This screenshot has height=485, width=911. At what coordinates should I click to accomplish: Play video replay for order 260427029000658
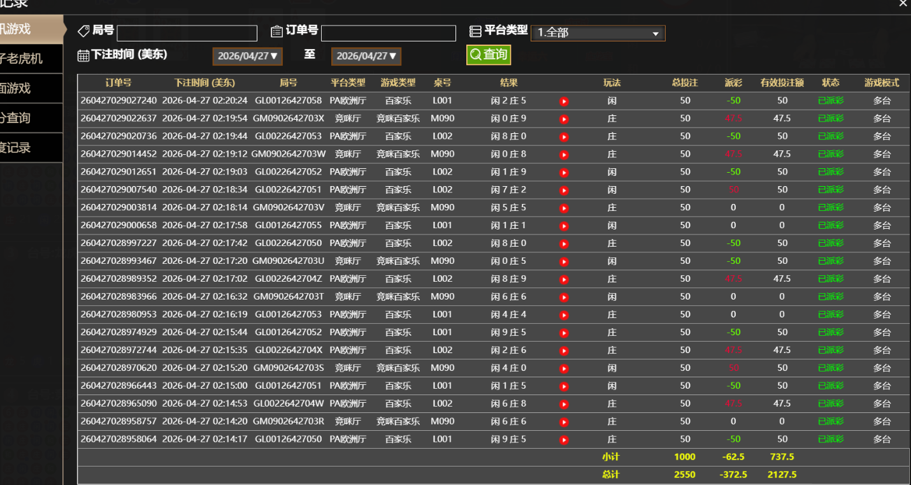pyautogui.click(x=564, y=226)
